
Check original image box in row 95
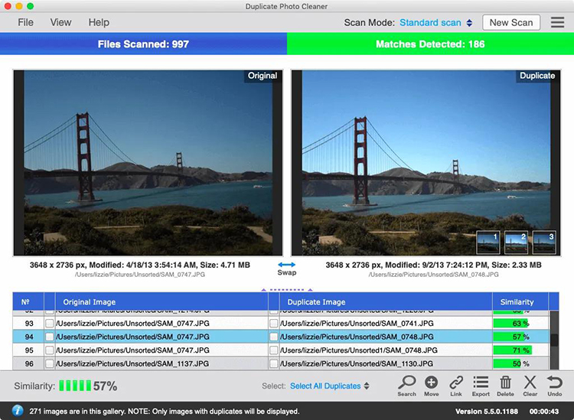click(50, 350)
